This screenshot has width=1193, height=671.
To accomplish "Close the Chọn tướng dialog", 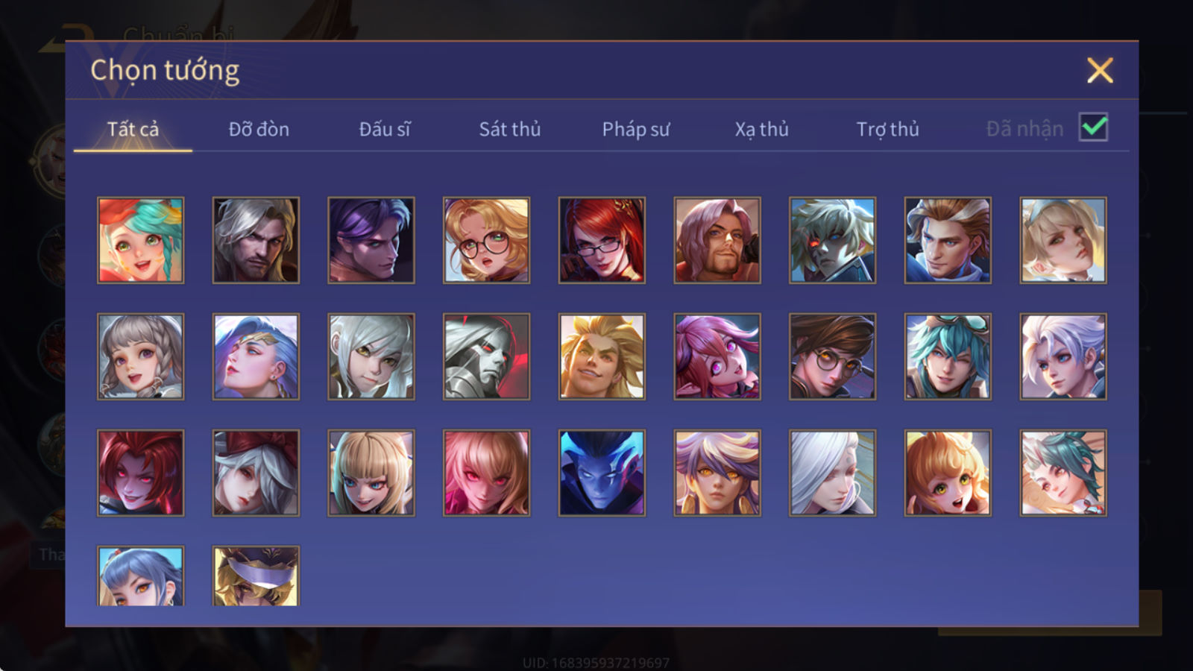I will pyautogui.click(x=1100, y=70).
